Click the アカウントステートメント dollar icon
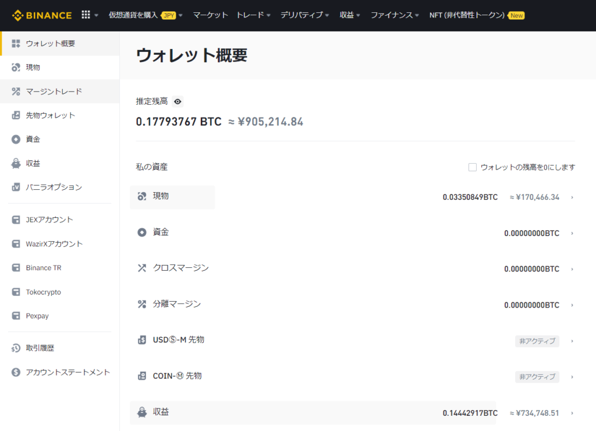This screenshot has height=431, width=596. click(x=16, y=372)
